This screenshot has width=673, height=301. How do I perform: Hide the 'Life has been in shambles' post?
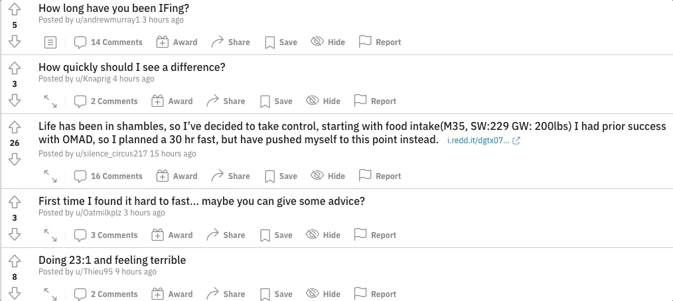(328, 176)
